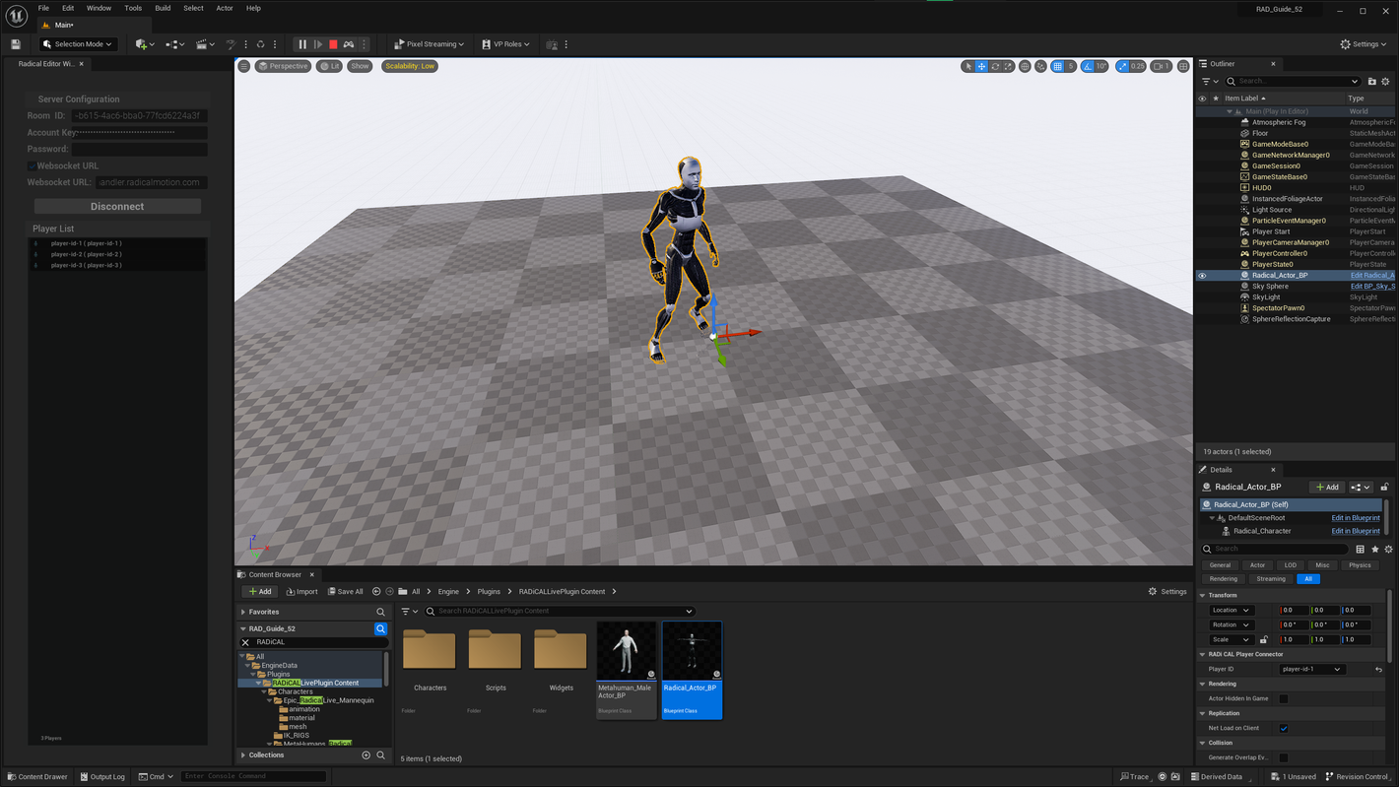This screenshot has height=787, width=1399.
Task: Switch to the rotation gizmo tool
Action: click(x=995, y=66)
